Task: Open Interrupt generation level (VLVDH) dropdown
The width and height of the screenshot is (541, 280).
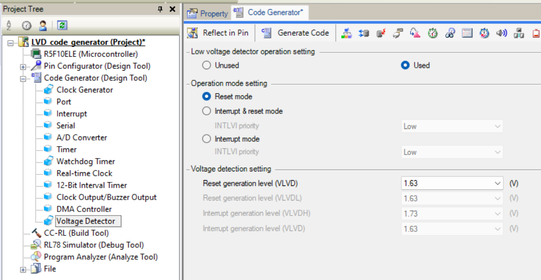Action: pyautogui.click(x=452, y=214)
